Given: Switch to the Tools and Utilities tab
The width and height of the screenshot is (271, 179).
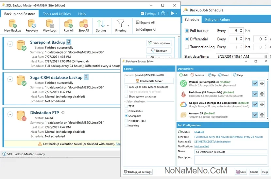Looking at the screenshot, I should 57,14.
